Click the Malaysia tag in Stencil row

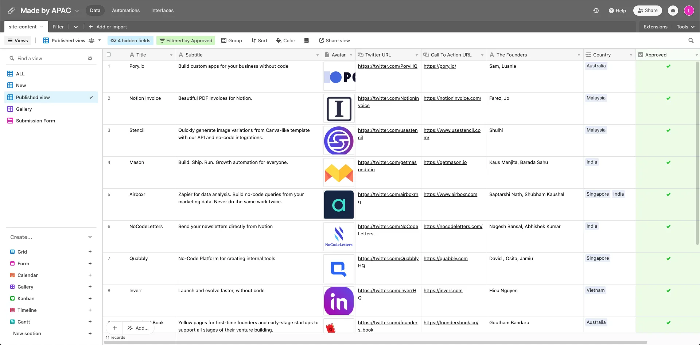(596, 130)
